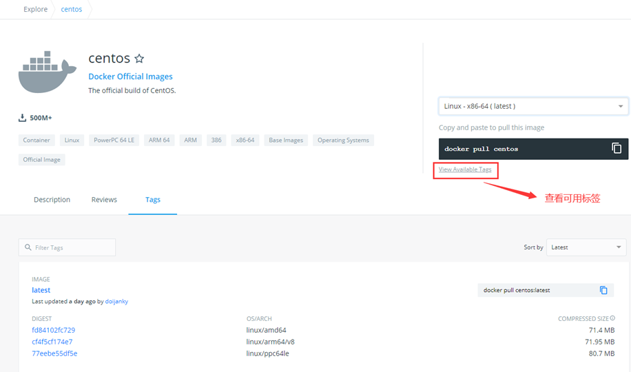Click the 500M+ downloads text
Image resolution: width=631 pixels, height=372 pixels.
click(x=41, y=118)
